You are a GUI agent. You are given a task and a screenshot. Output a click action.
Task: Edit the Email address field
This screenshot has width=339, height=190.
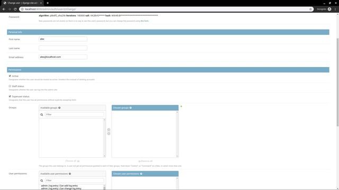[63, 57]
